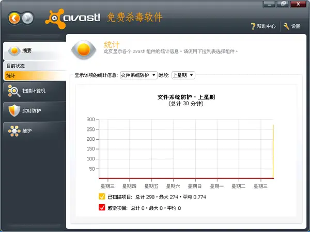Click the 实时防护 shield icon
This screenshot has width=310, height=232.
coord(14,110)
